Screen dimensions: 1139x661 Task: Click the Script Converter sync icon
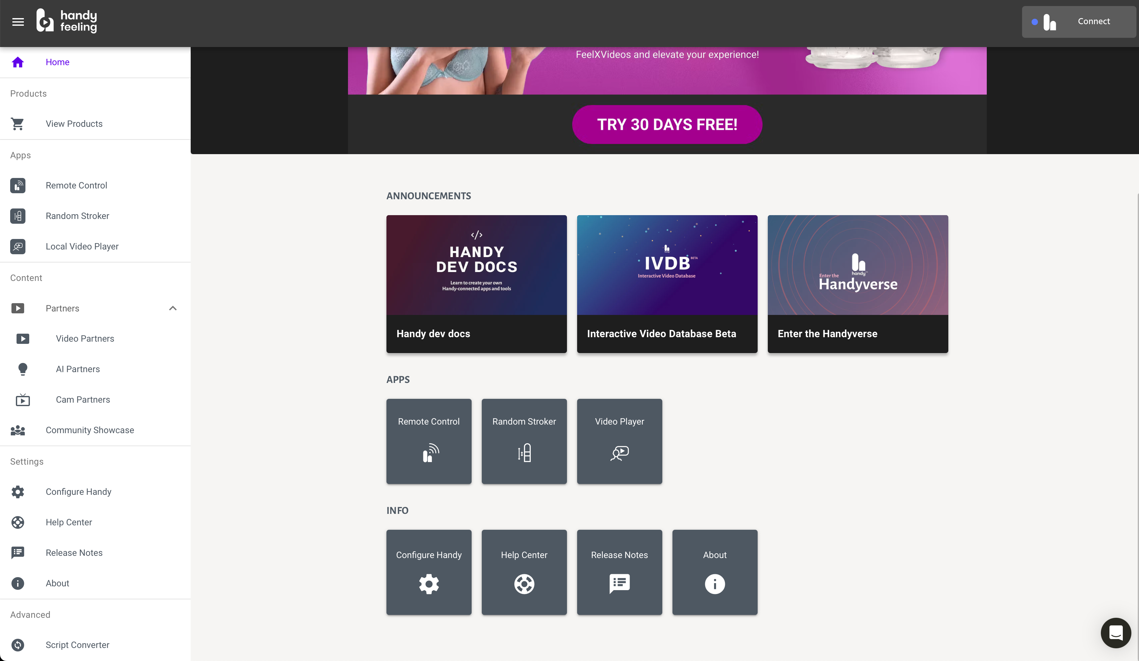17,645
